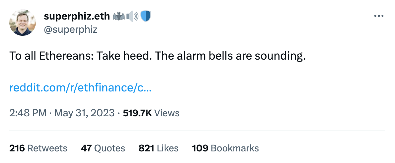This screenshot has height=163, width=395.
Task: Click the 109 Bookmarks stat
Action: [225, 148]
